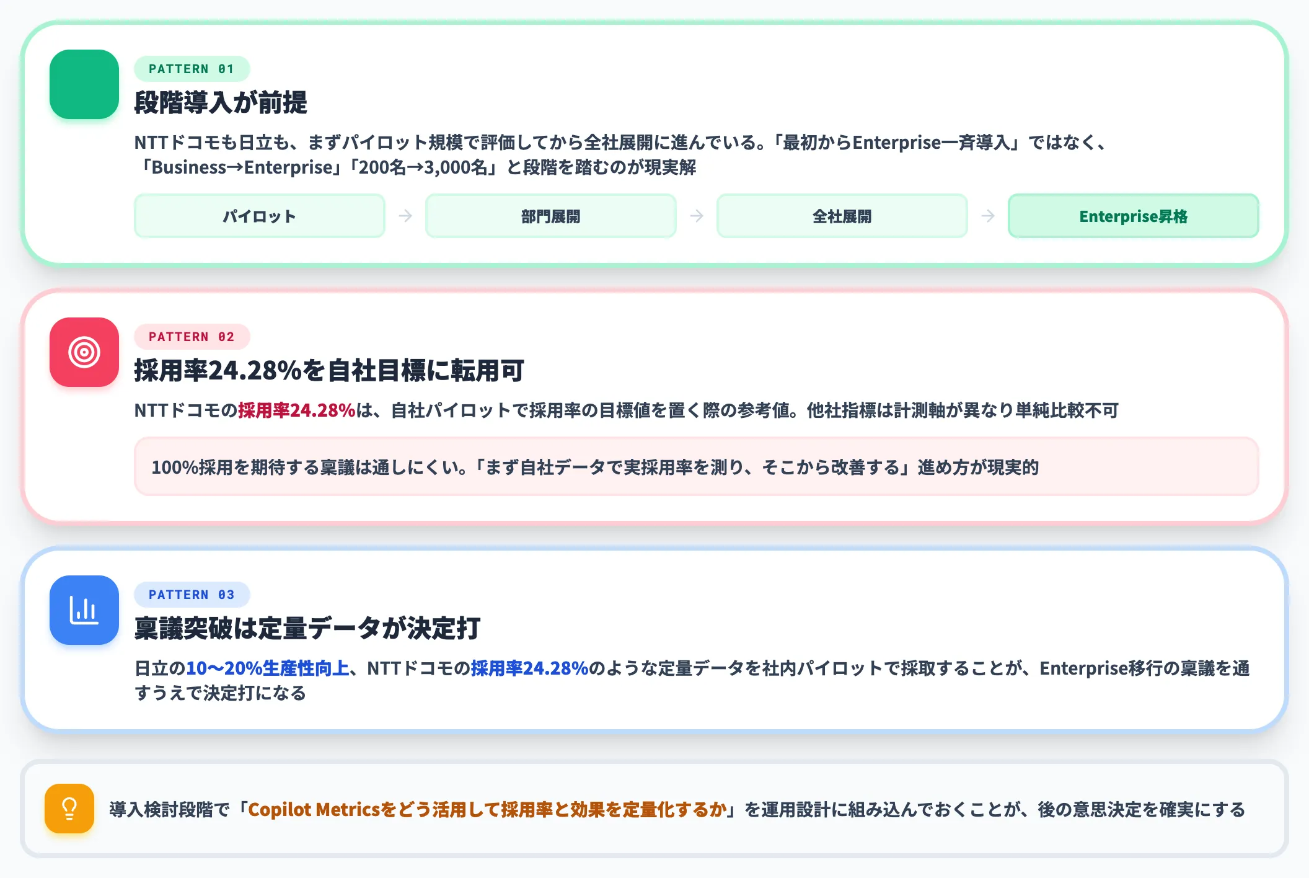Click the blue 採用率24.28% text in Pattern 03

point(529,668)
